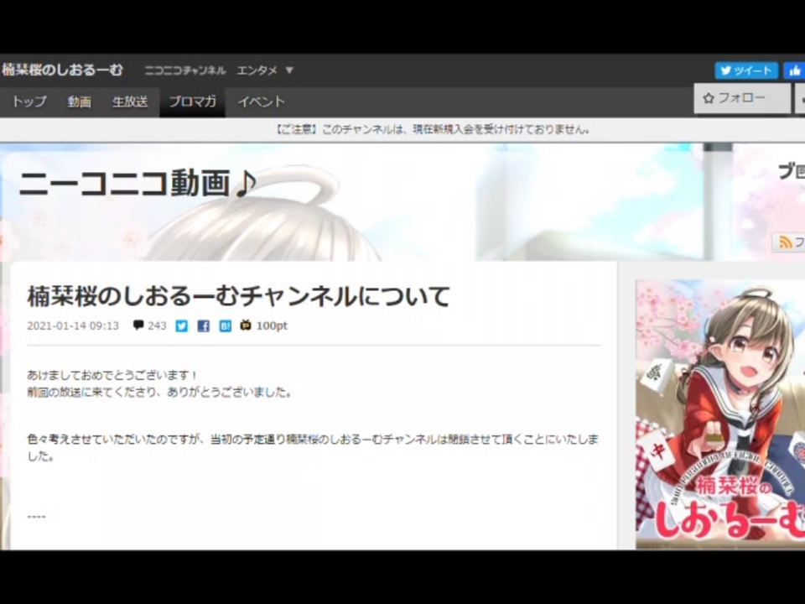Screen dimensions: 805x604
Task: Switch to the 動画 tab
Action: [x=79, y=102]
